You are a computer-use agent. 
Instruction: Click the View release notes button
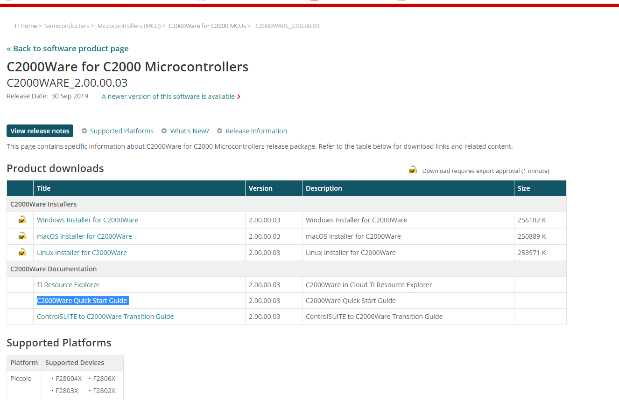[x=40, y=131]
